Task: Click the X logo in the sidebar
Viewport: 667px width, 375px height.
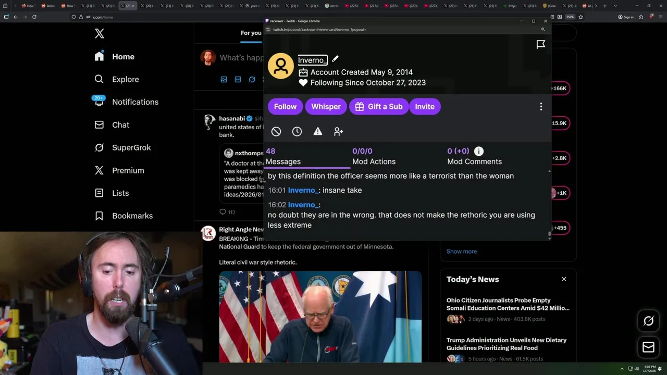Action: click(100, 34)
